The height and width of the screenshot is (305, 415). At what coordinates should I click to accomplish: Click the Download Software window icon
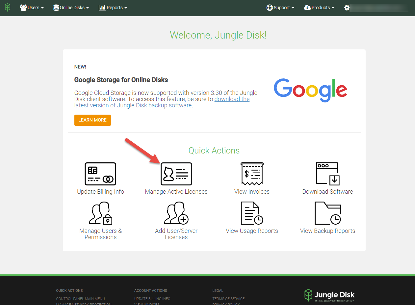[327, 174]
